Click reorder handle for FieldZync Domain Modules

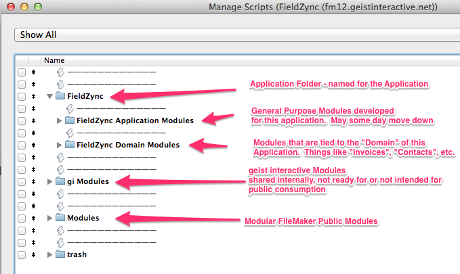33,145
